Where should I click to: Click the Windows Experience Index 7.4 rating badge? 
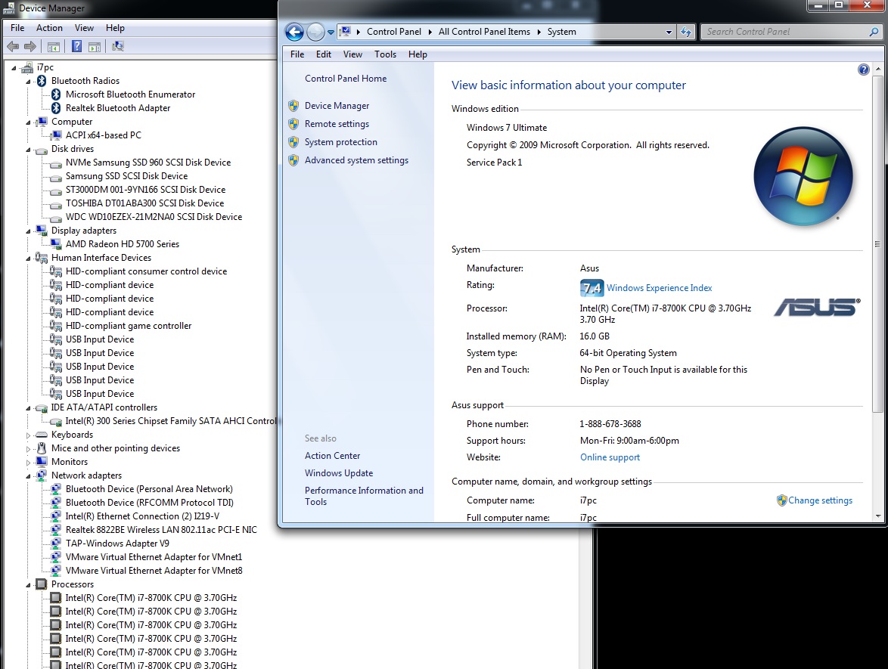click(591, 288)
